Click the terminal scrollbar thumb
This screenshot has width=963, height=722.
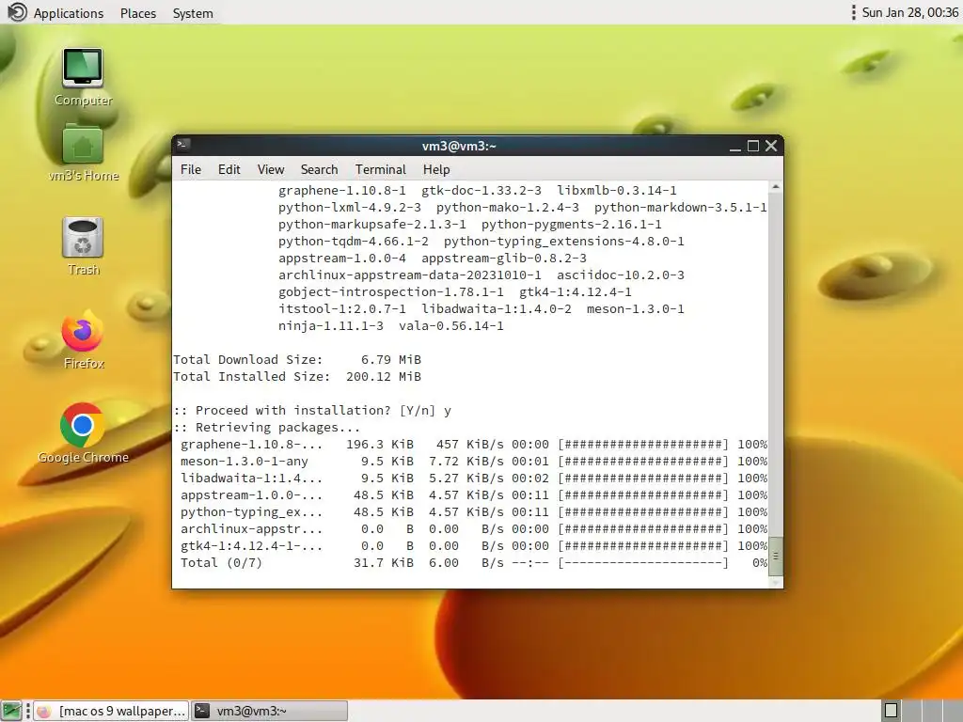[x=776, y=556]
